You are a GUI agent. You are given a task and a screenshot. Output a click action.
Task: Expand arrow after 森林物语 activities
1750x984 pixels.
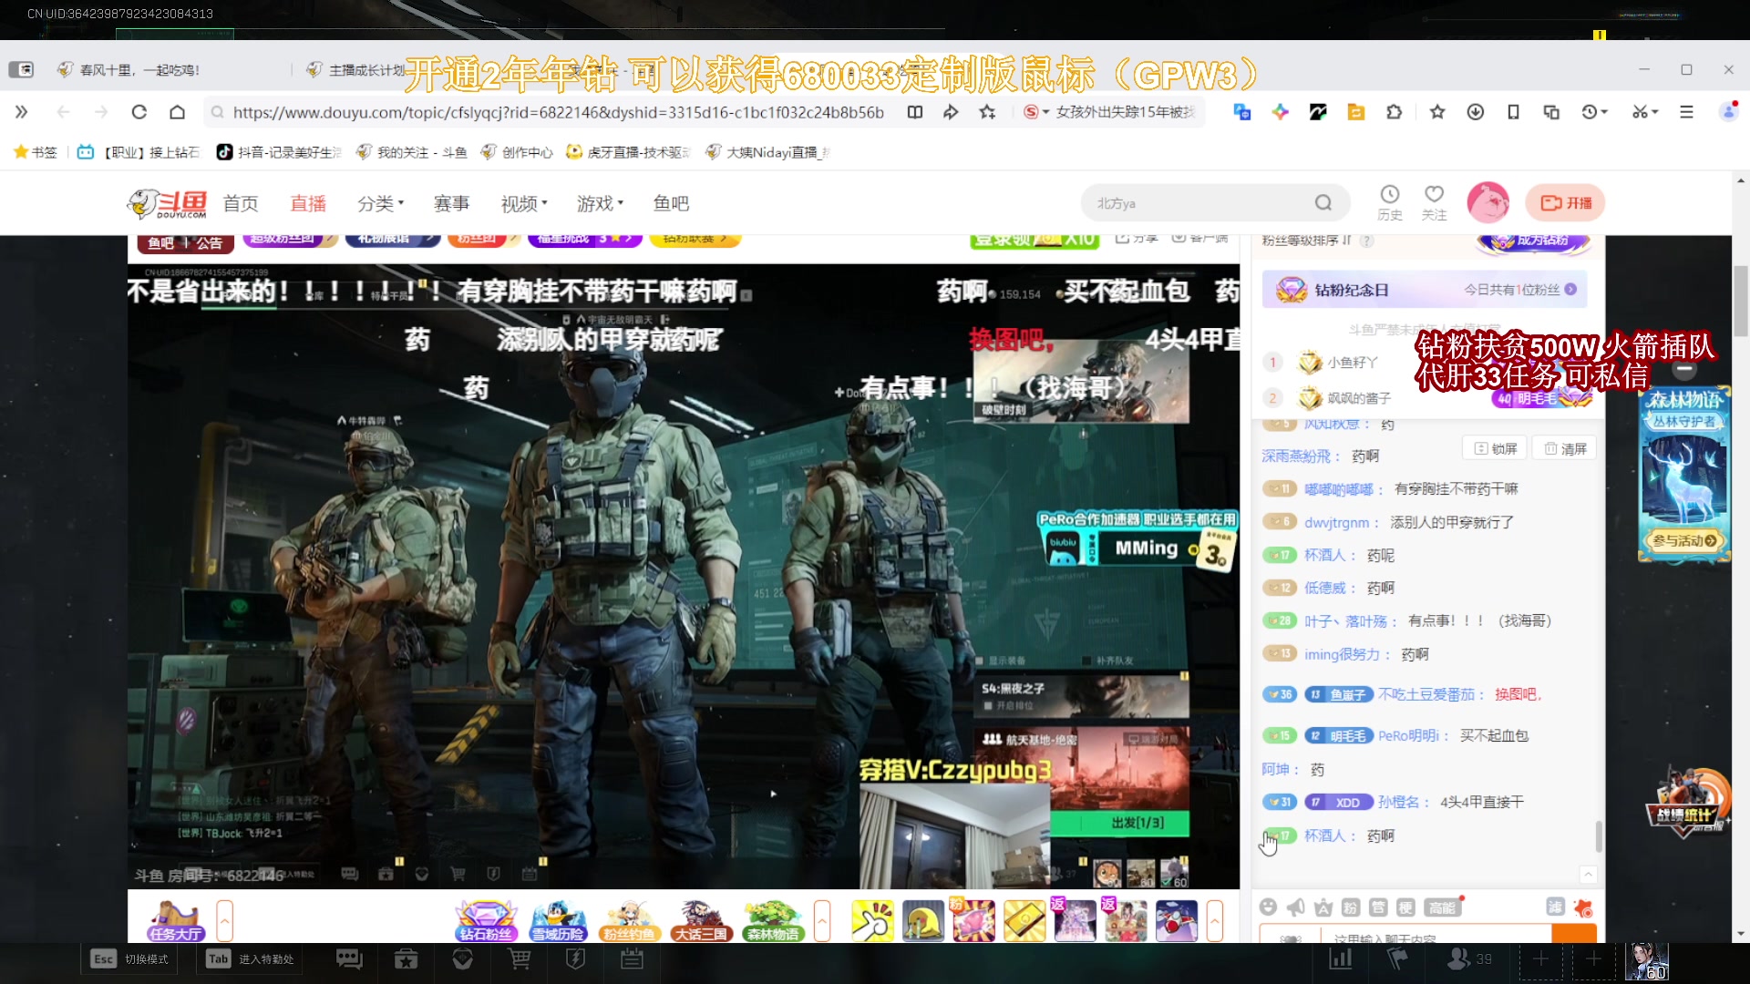point(822,921)
